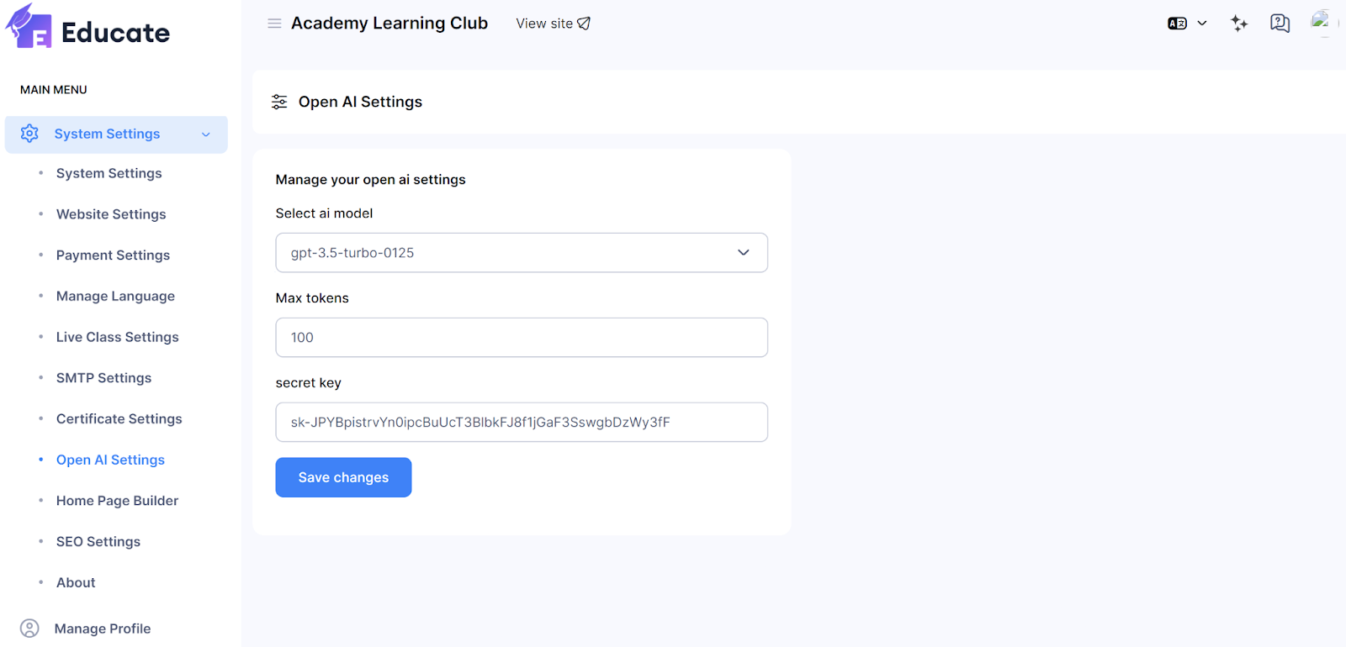
Task: Follow the View site link
Action: (553, 24)
